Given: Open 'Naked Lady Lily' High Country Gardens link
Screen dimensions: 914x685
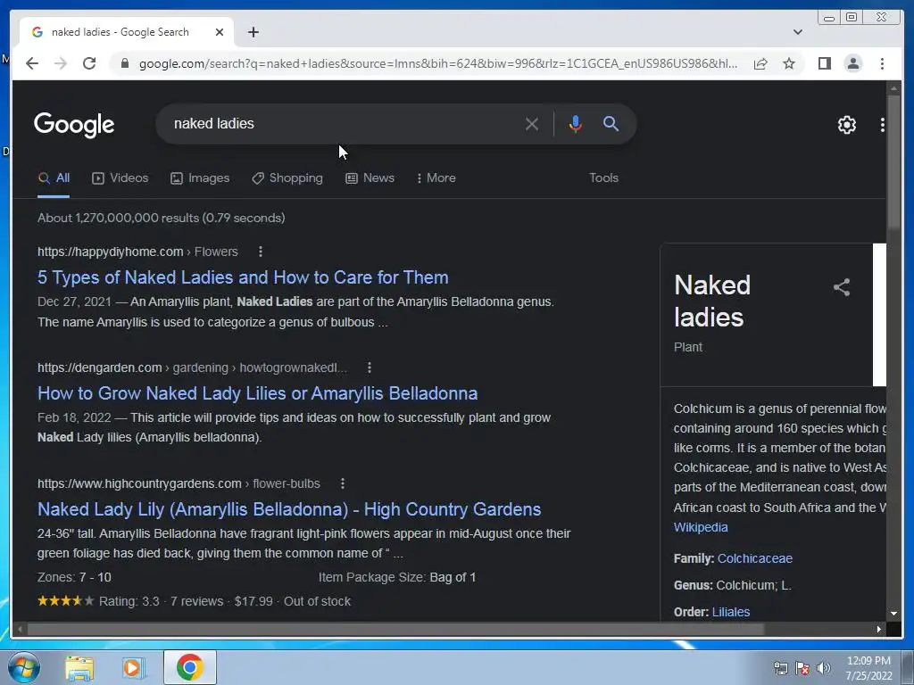Looking at the screenshot, I should coord(289,509).
